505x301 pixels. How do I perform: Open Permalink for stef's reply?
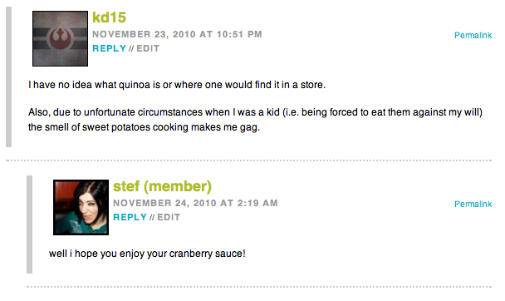click(x=473, y=204)
